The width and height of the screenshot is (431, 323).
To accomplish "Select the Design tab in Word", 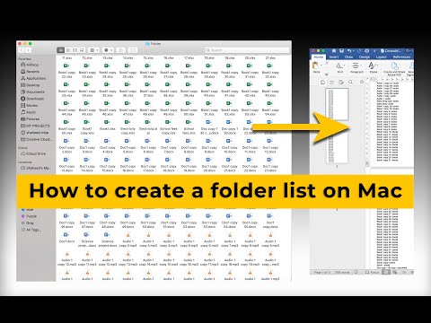I will tap(365, 57).
